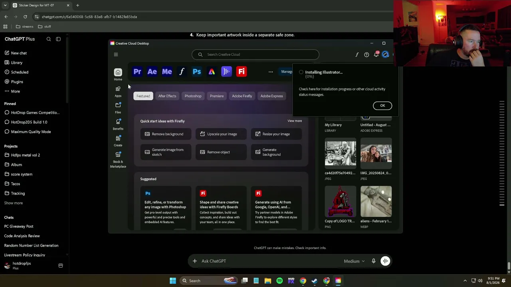Viewport: 511px width, 287px height.
Task: Open Benefits section in Creative Cloud sidebar
Action: coord(118,124)
